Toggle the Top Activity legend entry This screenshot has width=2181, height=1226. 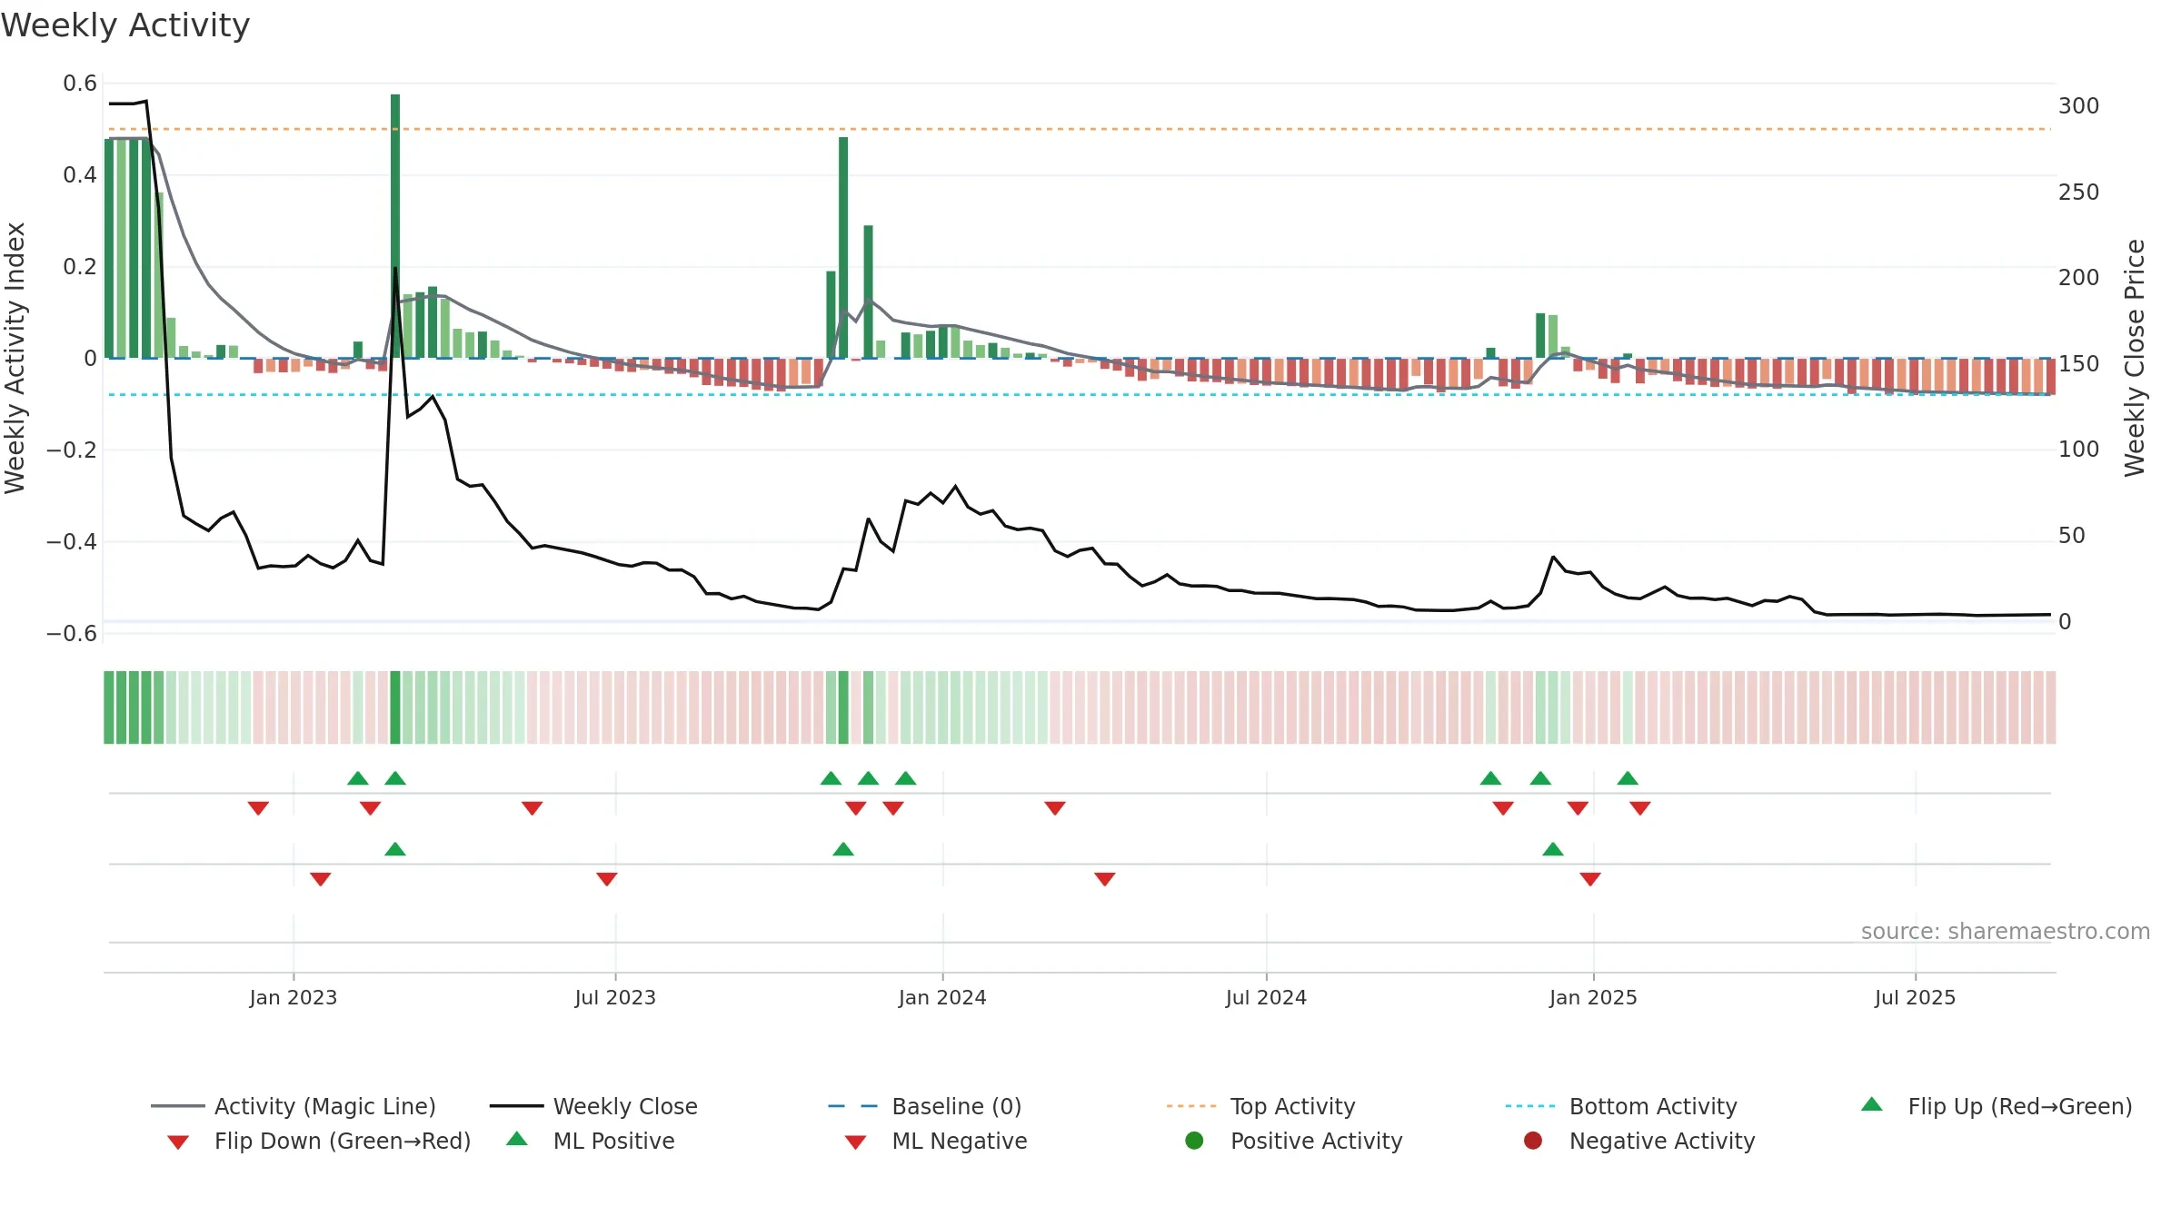click(1261, 1106)
